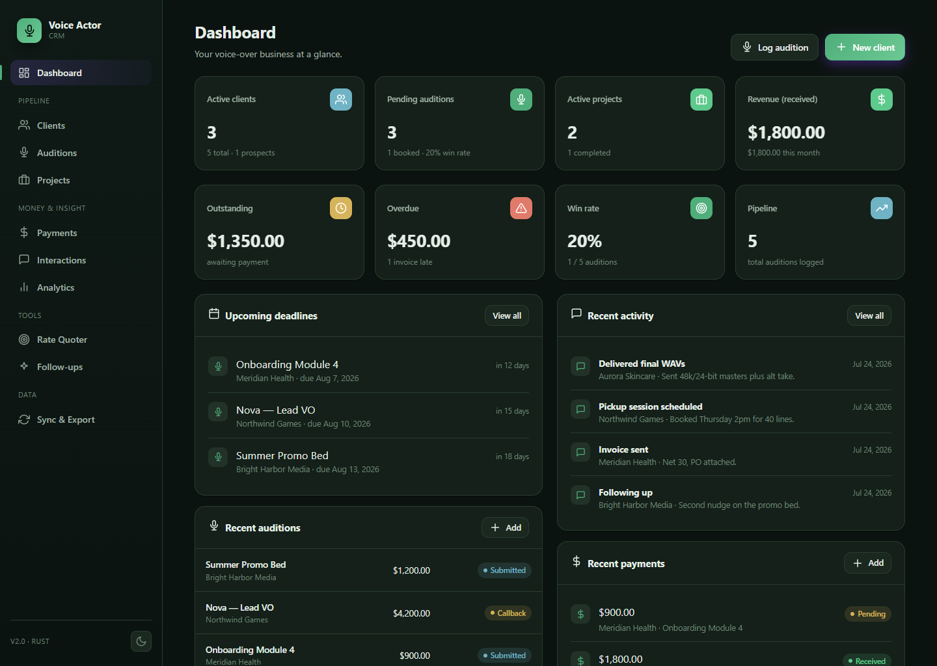Open the Interactions section
The height and width of the screenshot is (666, 937).
pyautogui.click(x=81, y=260)
